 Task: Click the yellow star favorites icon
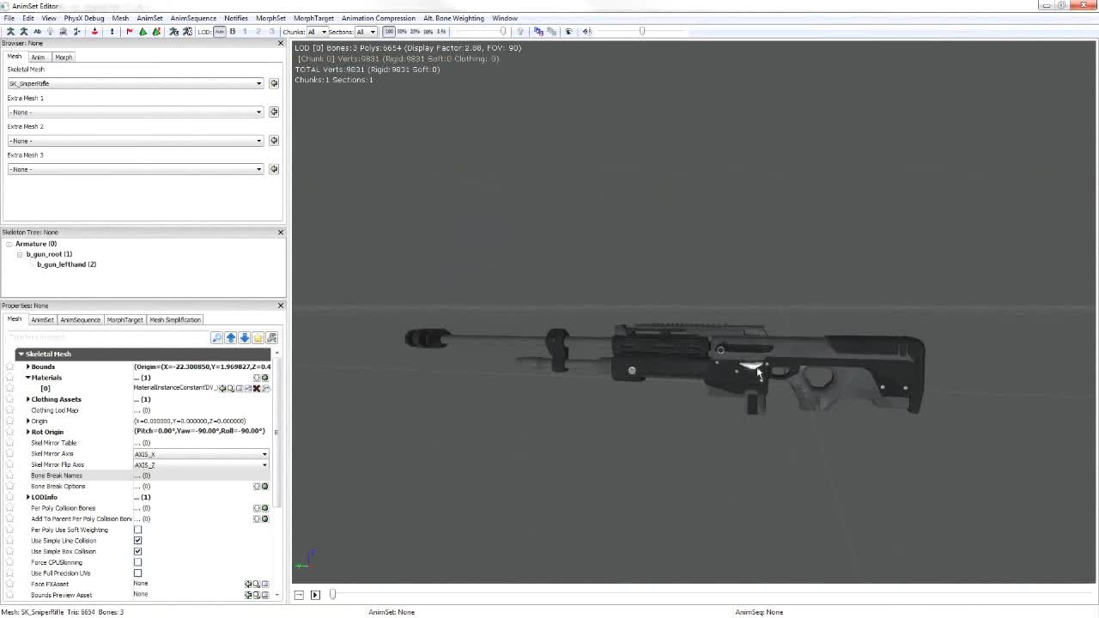(x=258, y=338)
